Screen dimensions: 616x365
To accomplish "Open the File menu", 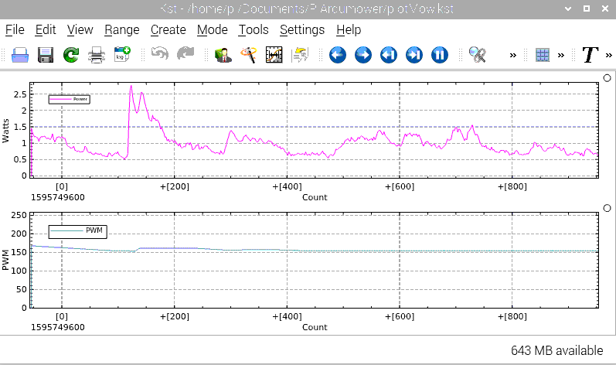I will coord(15,30).
